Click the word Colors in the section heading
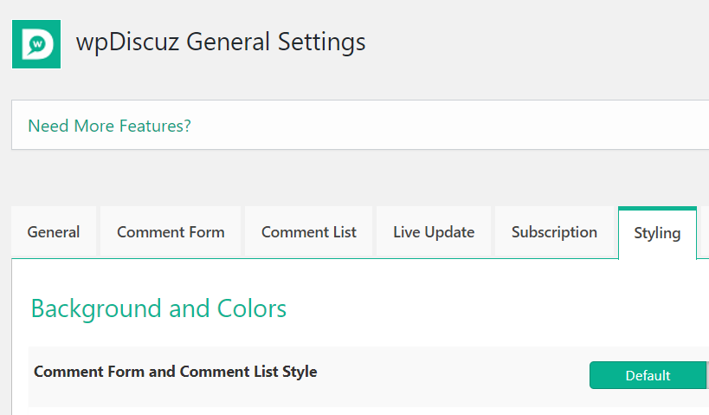 click(x=252, y=308)
